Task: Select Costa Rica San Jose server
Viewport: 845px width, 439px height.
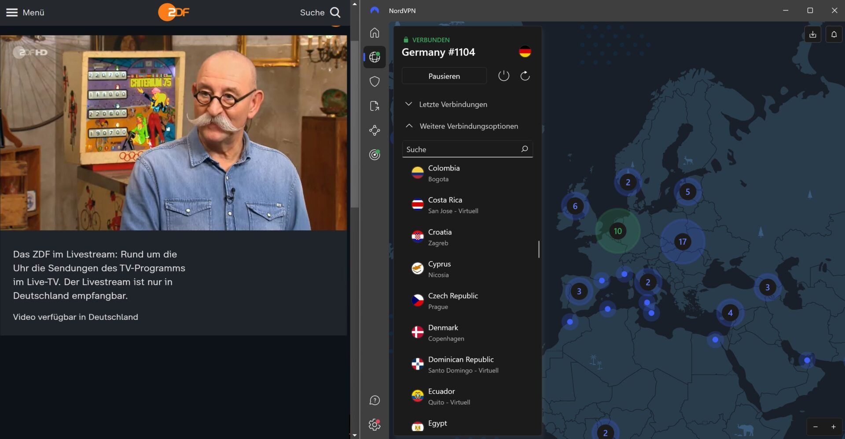Action: click(467, 205)
